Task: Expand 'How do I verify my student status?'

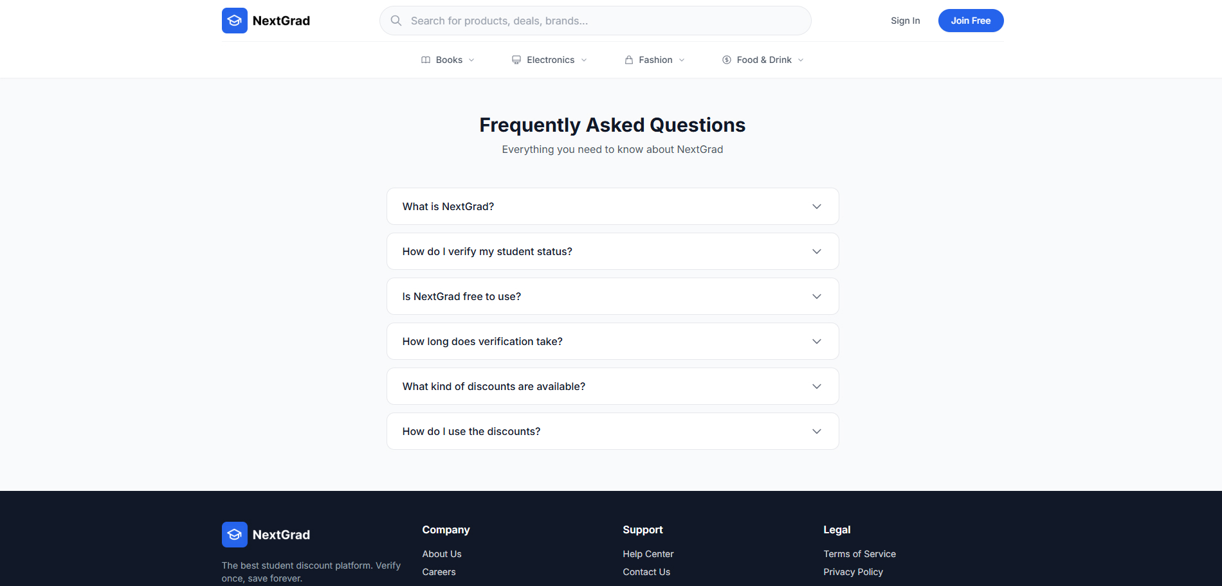Action: point(612,251)
